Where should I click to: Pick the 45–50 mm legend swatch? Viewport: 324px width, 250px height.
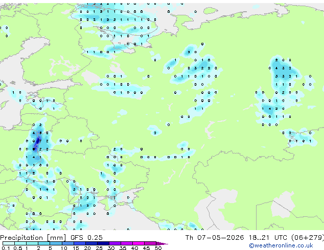click(150, 243)
